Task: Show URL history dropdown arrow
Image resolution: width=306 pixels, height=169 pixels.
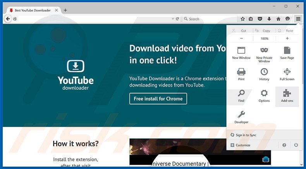Action: coord(173,19)
